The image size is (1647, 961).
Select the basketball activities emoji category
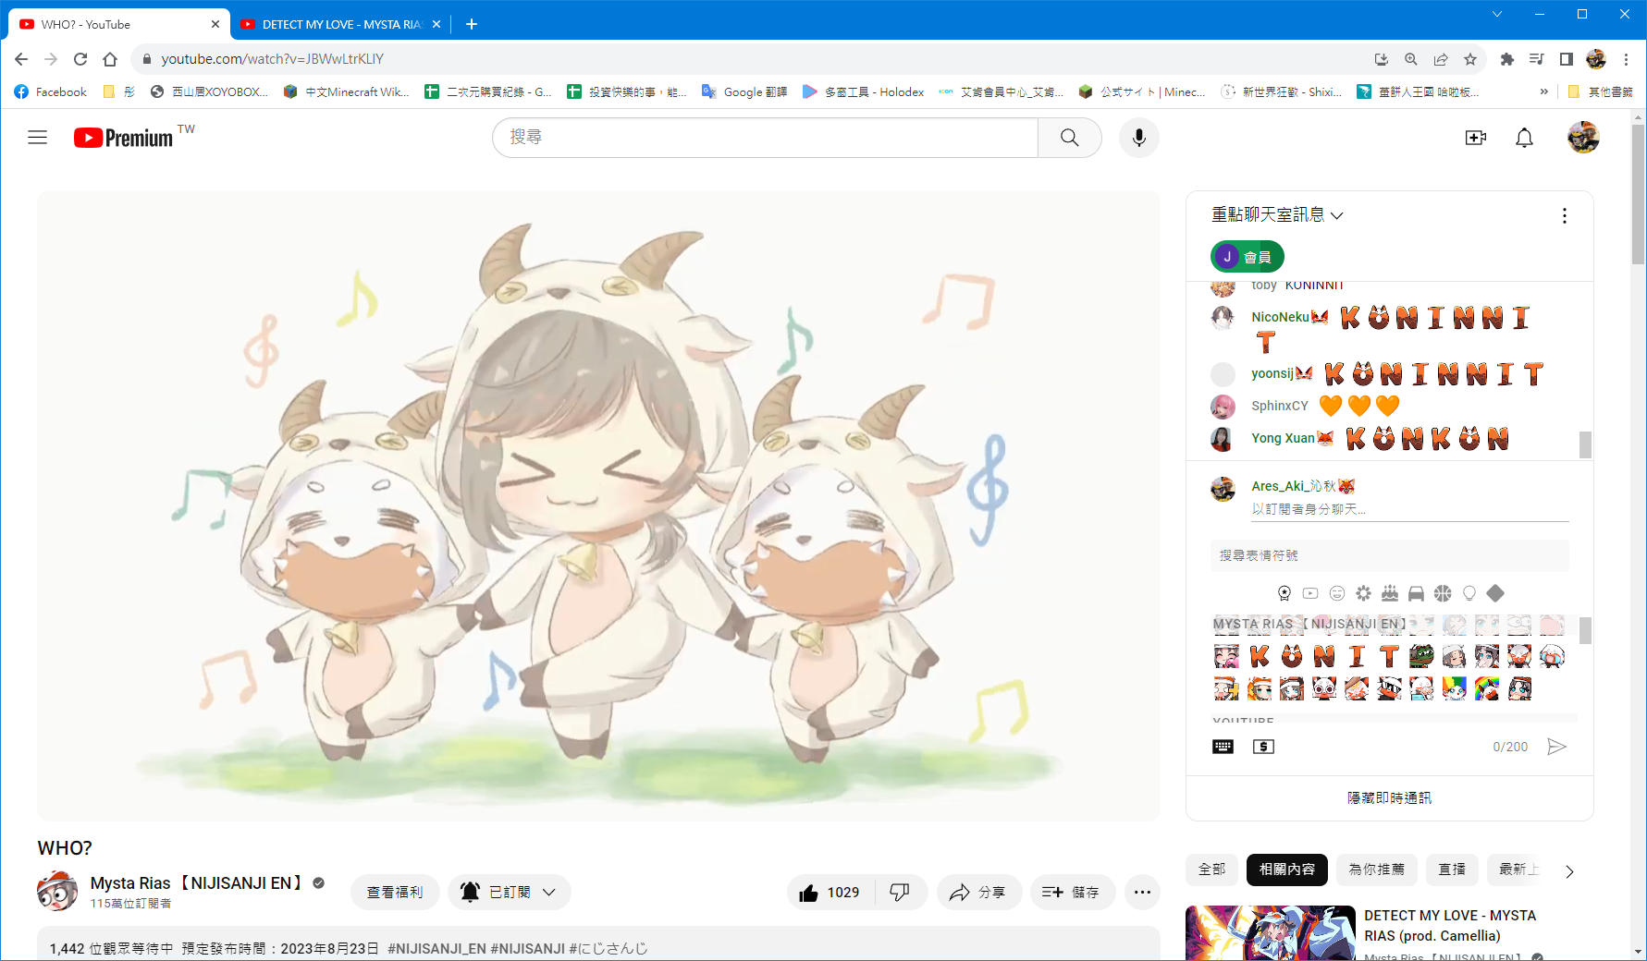point(1443,593)
